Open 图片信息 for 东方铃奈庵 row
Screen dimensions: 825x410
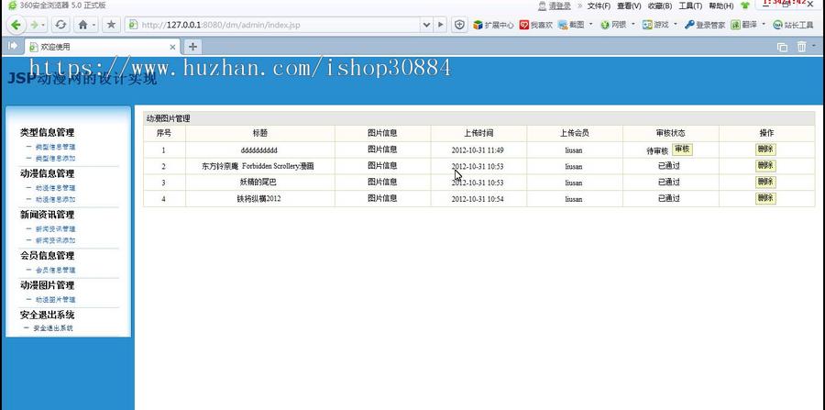[x=382, y=166]
